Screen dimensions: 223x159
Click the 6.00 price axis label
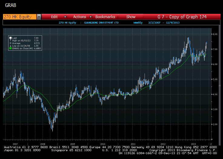click(x=215, y=64)
